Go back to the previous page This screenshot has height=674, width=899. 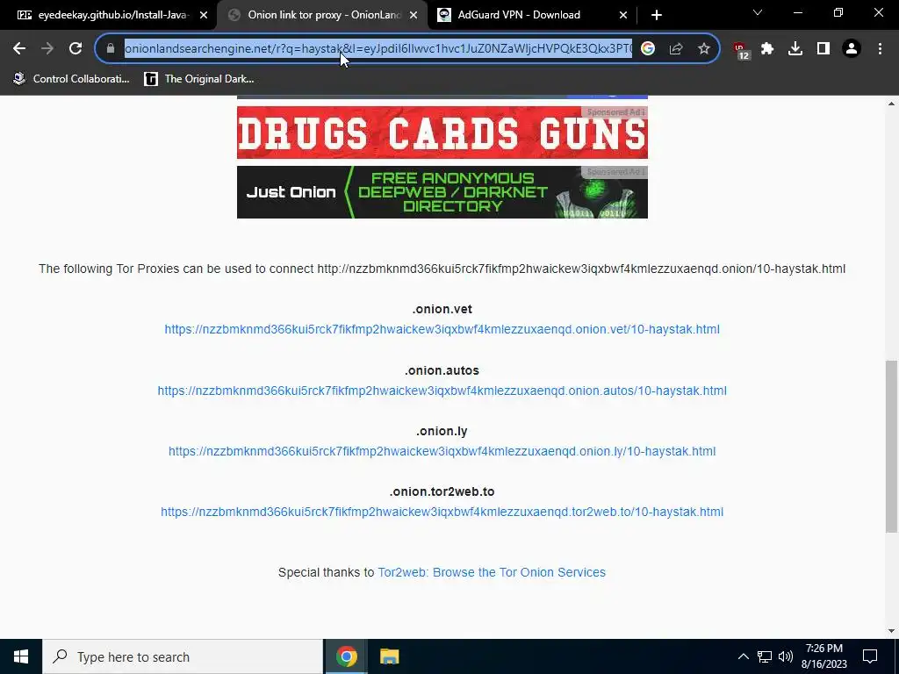click(19, 49)
